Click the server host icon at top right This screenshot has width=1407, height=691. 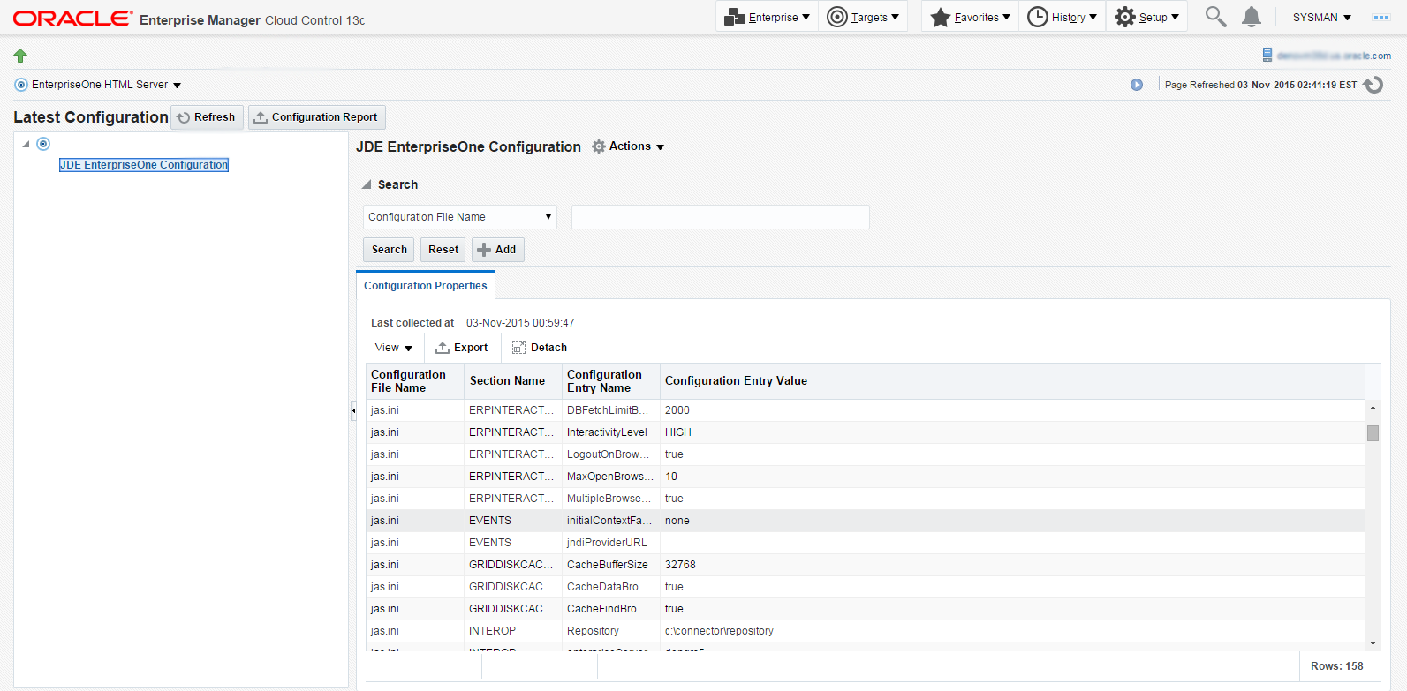(x=1267, y=56)
